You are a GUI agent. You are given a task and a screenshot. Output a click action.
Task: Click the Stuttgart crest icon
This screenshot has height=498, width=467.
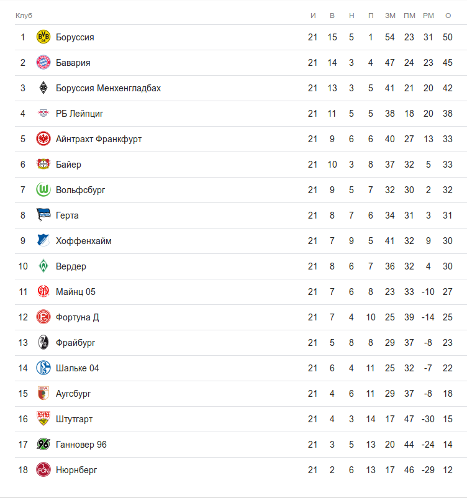pos(43,419)
